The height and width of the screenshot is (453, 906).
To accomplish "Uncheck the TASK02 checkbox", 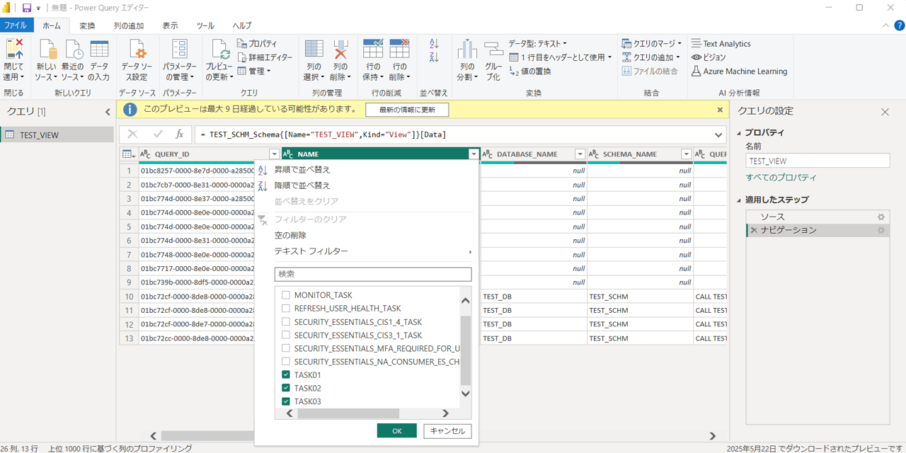I will (x=286, y=388).
